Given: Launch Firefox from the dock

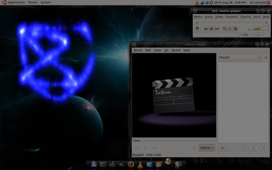Looking at the screenshot, I should pyautogui.click(x=131, y=164).
